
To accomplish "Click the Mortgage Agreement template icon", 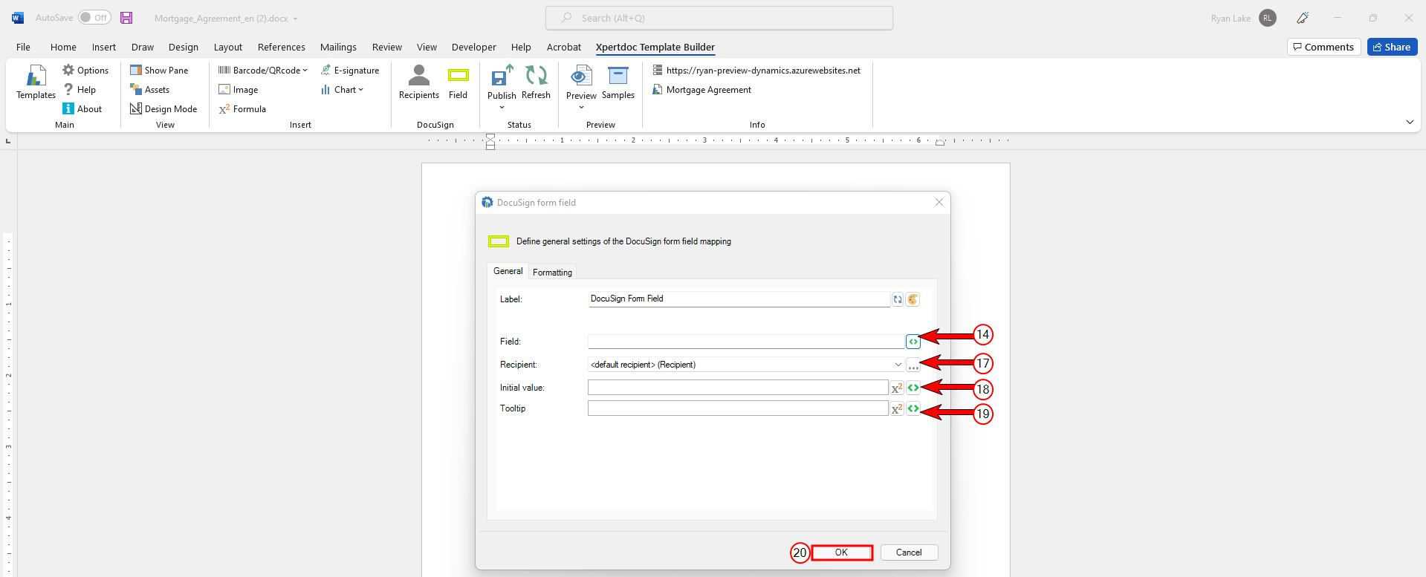I will (x=658, y=89).
